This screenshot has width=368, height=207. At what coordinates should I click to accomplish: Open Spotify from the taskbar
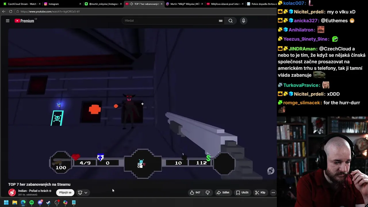32,202
